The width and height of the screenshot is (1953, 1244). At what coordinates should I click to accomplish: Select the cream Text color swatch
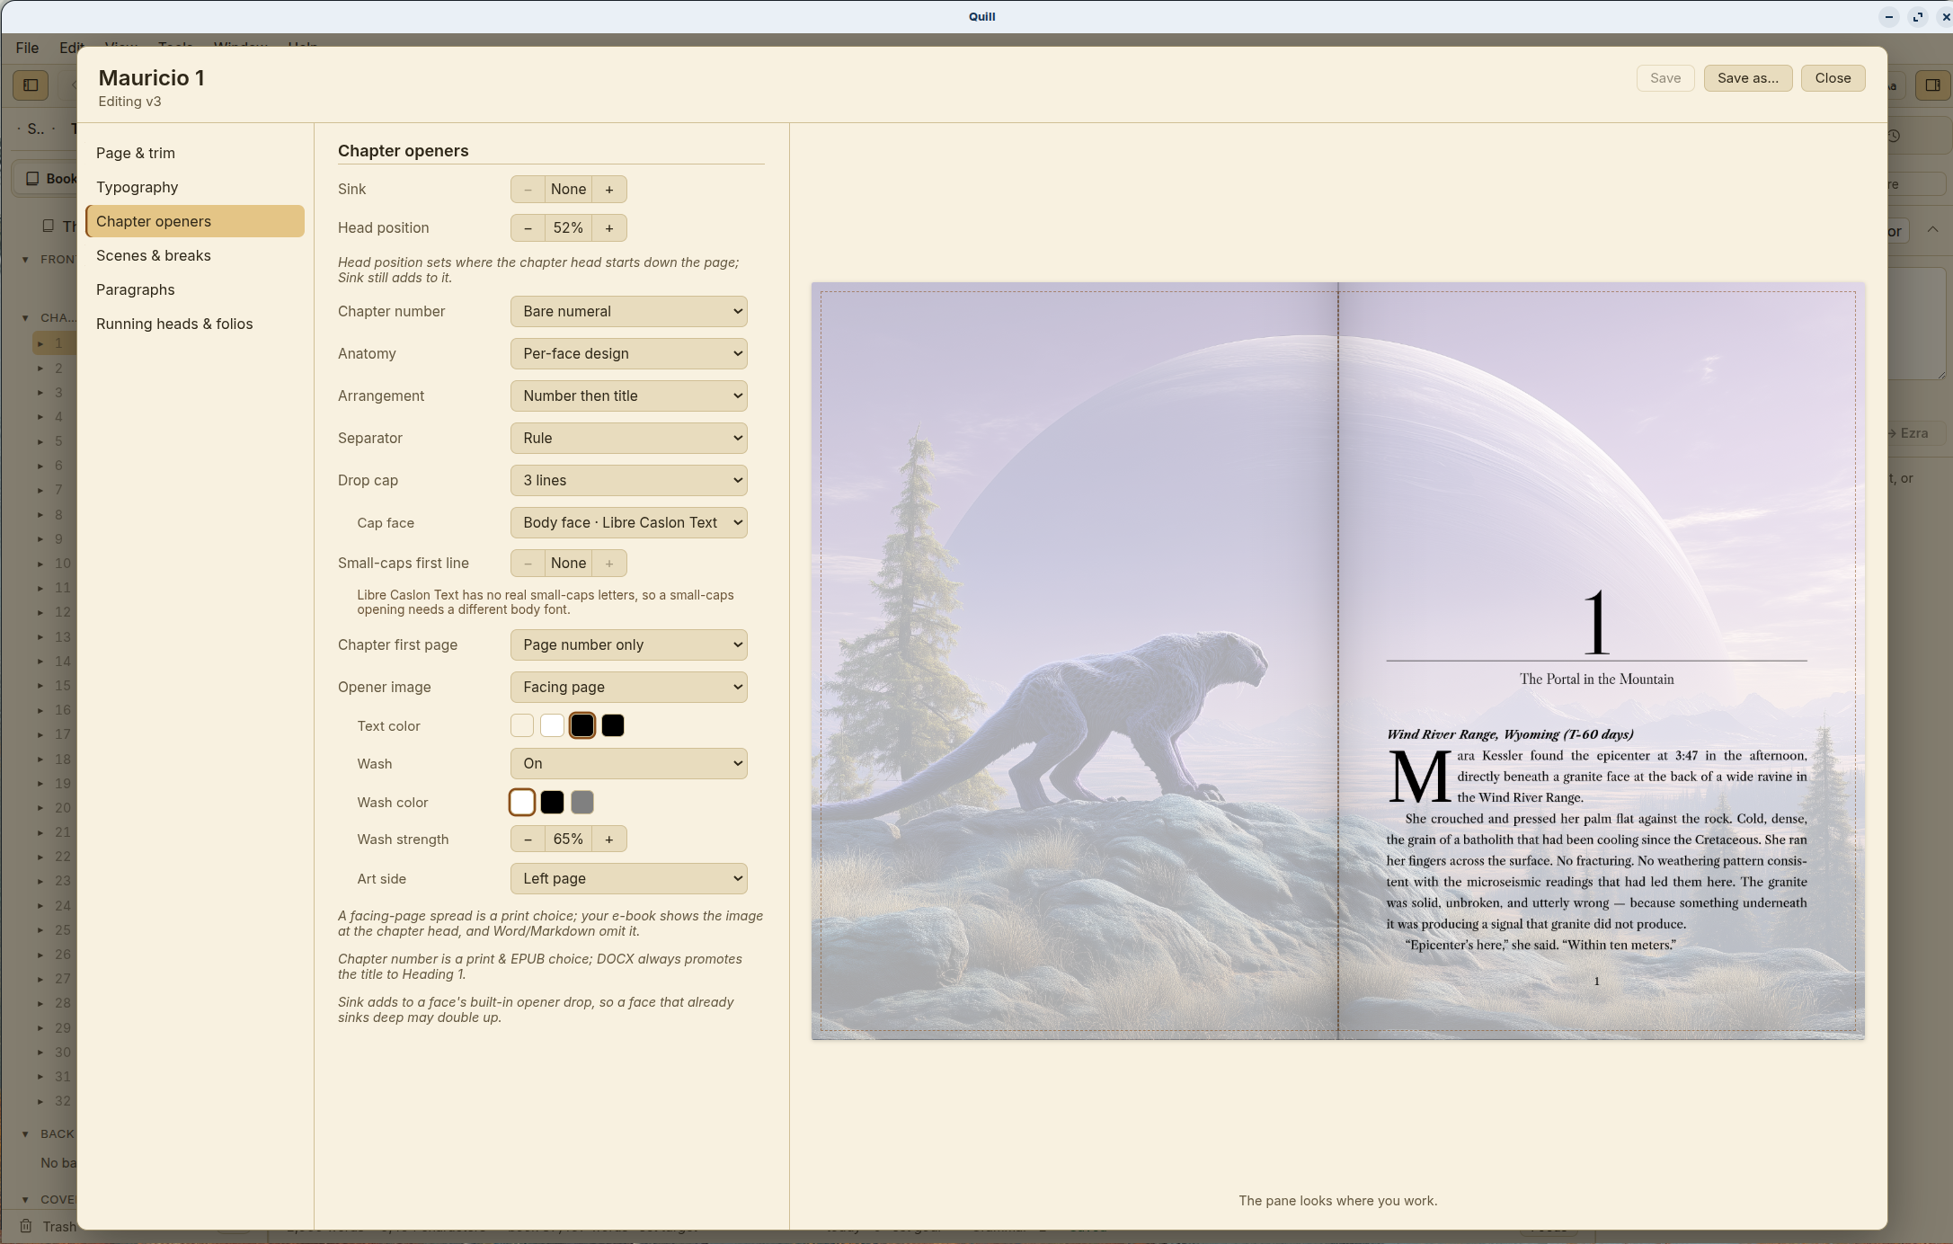522,726
